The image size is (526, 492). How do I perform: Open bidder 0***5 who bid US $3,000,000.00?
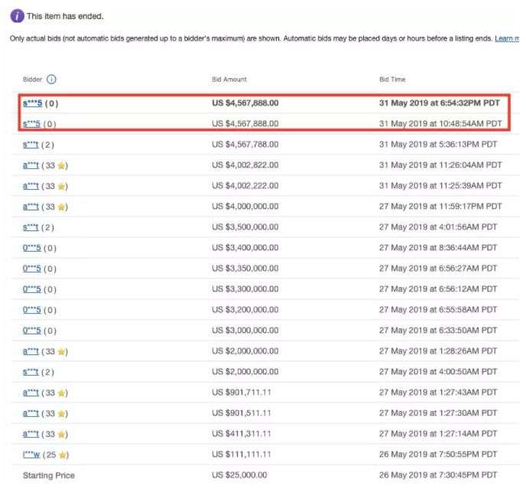pyautogui.click(x=31, y=331)
